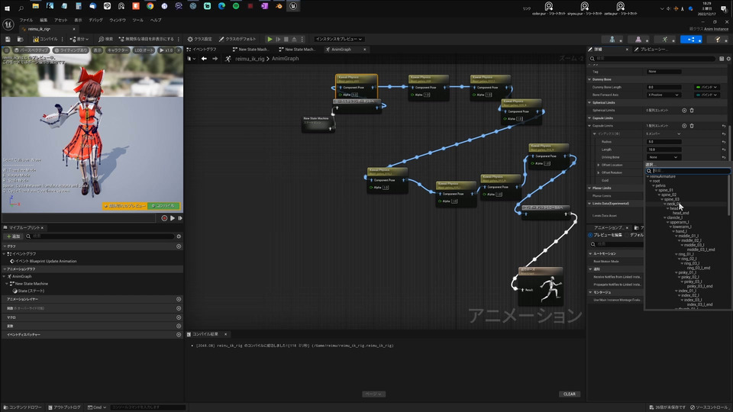Toggle the キャラクター viewport option
The image size is (733, 412).
pos(118,50)
